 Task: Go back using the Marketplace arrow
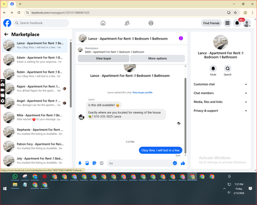click(6, 34)
